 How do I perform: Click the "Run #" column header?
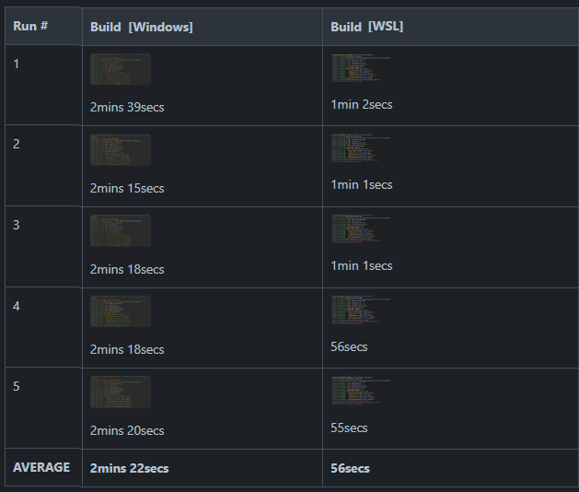click(x=30, y=26)
